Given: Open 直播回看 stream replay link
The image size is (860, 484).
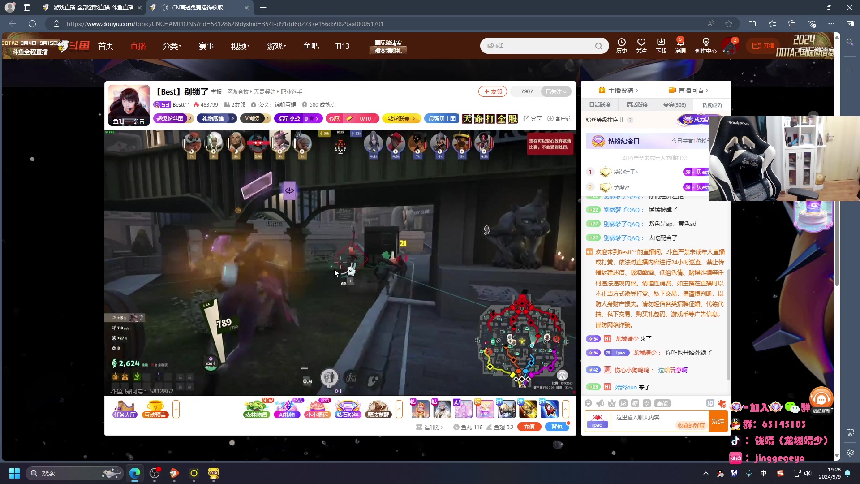Looking at the screenshot, I should [688, 90].
